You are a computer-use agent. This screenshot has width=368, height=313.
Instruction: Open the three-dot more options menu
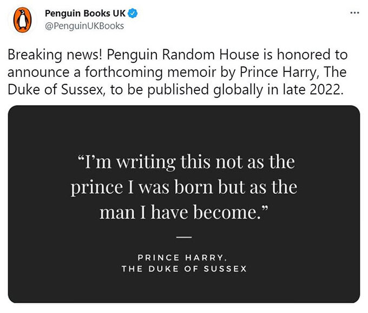pyautogui.click(x=354, y=12)
